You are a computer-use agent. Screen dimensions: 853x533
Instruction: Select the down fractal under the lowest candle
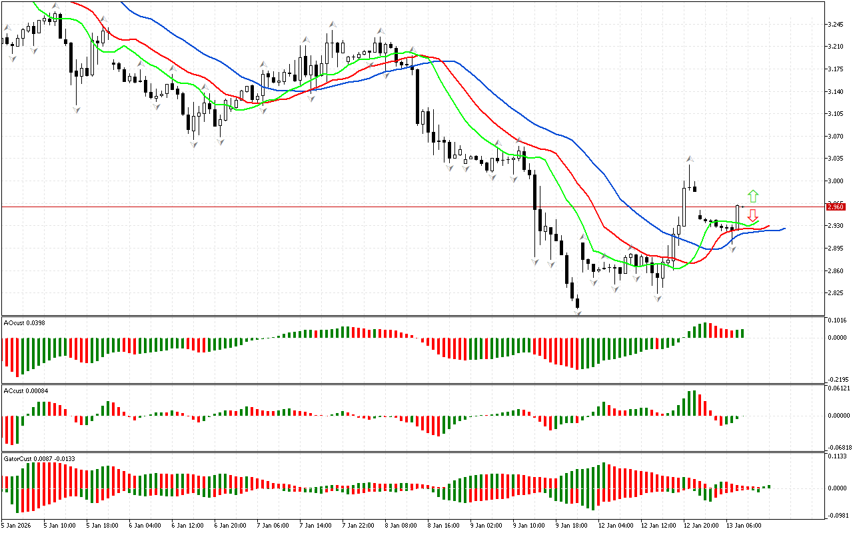point(578,311)
